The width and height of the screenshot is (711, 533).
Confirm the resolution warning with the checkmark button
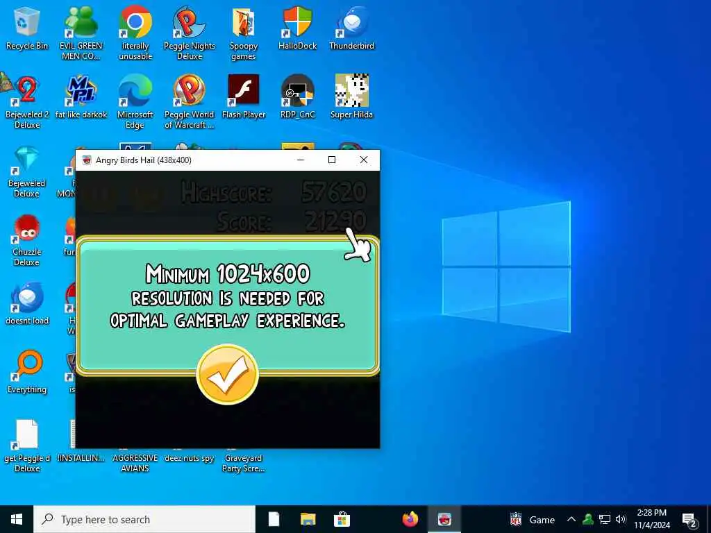[x=228, y=374]
